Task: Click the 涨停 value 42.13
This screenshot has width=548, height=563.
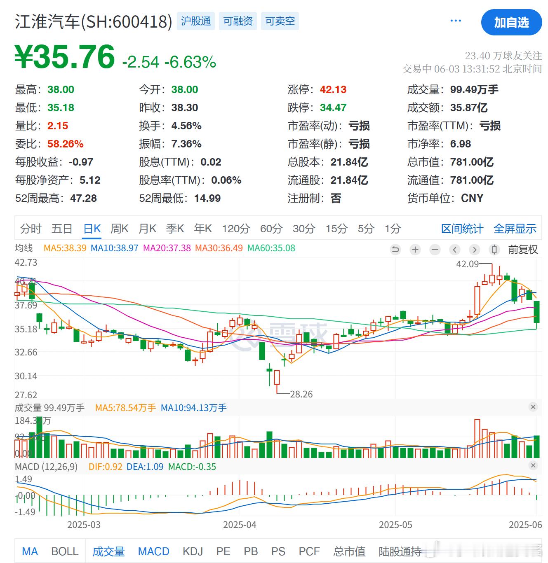Action: pyautogui.click(x=333, y=89)
